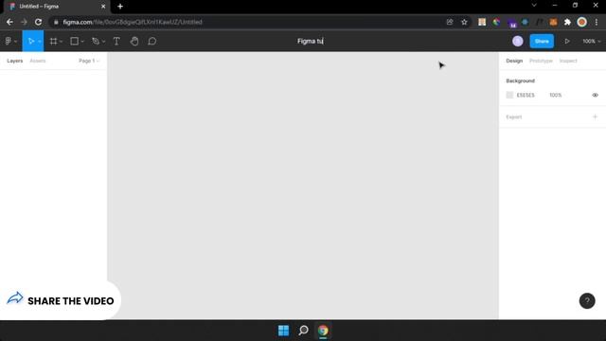606x341 pixels.
Task: Click the figma.com address bar
Action: (247, 22)
